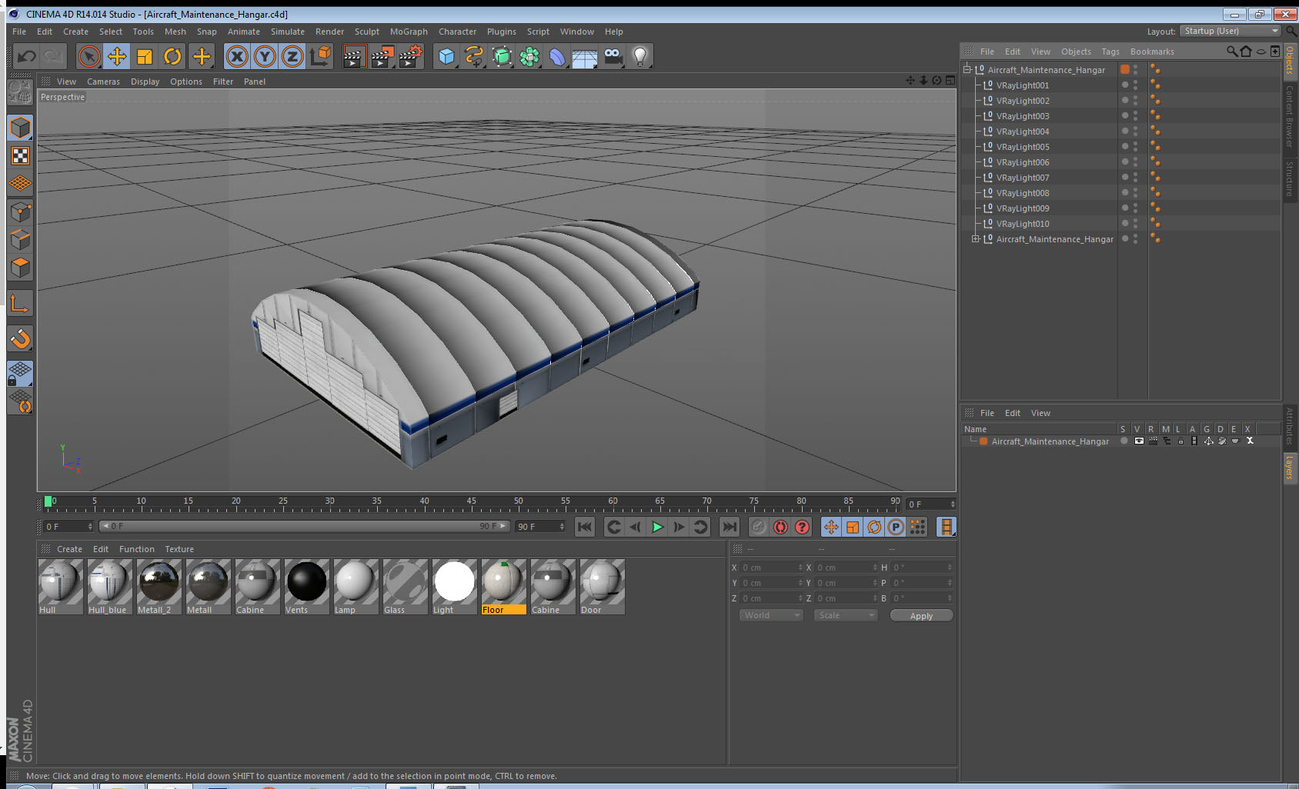Viewport: 1299px width, 789px height.
Task: Open the Plugins menu
Action: click(501, 32)
